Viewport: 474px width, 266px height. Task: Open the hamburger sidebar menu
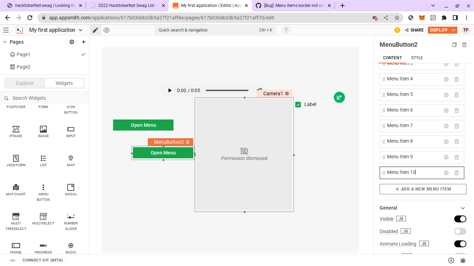[6, 30]
